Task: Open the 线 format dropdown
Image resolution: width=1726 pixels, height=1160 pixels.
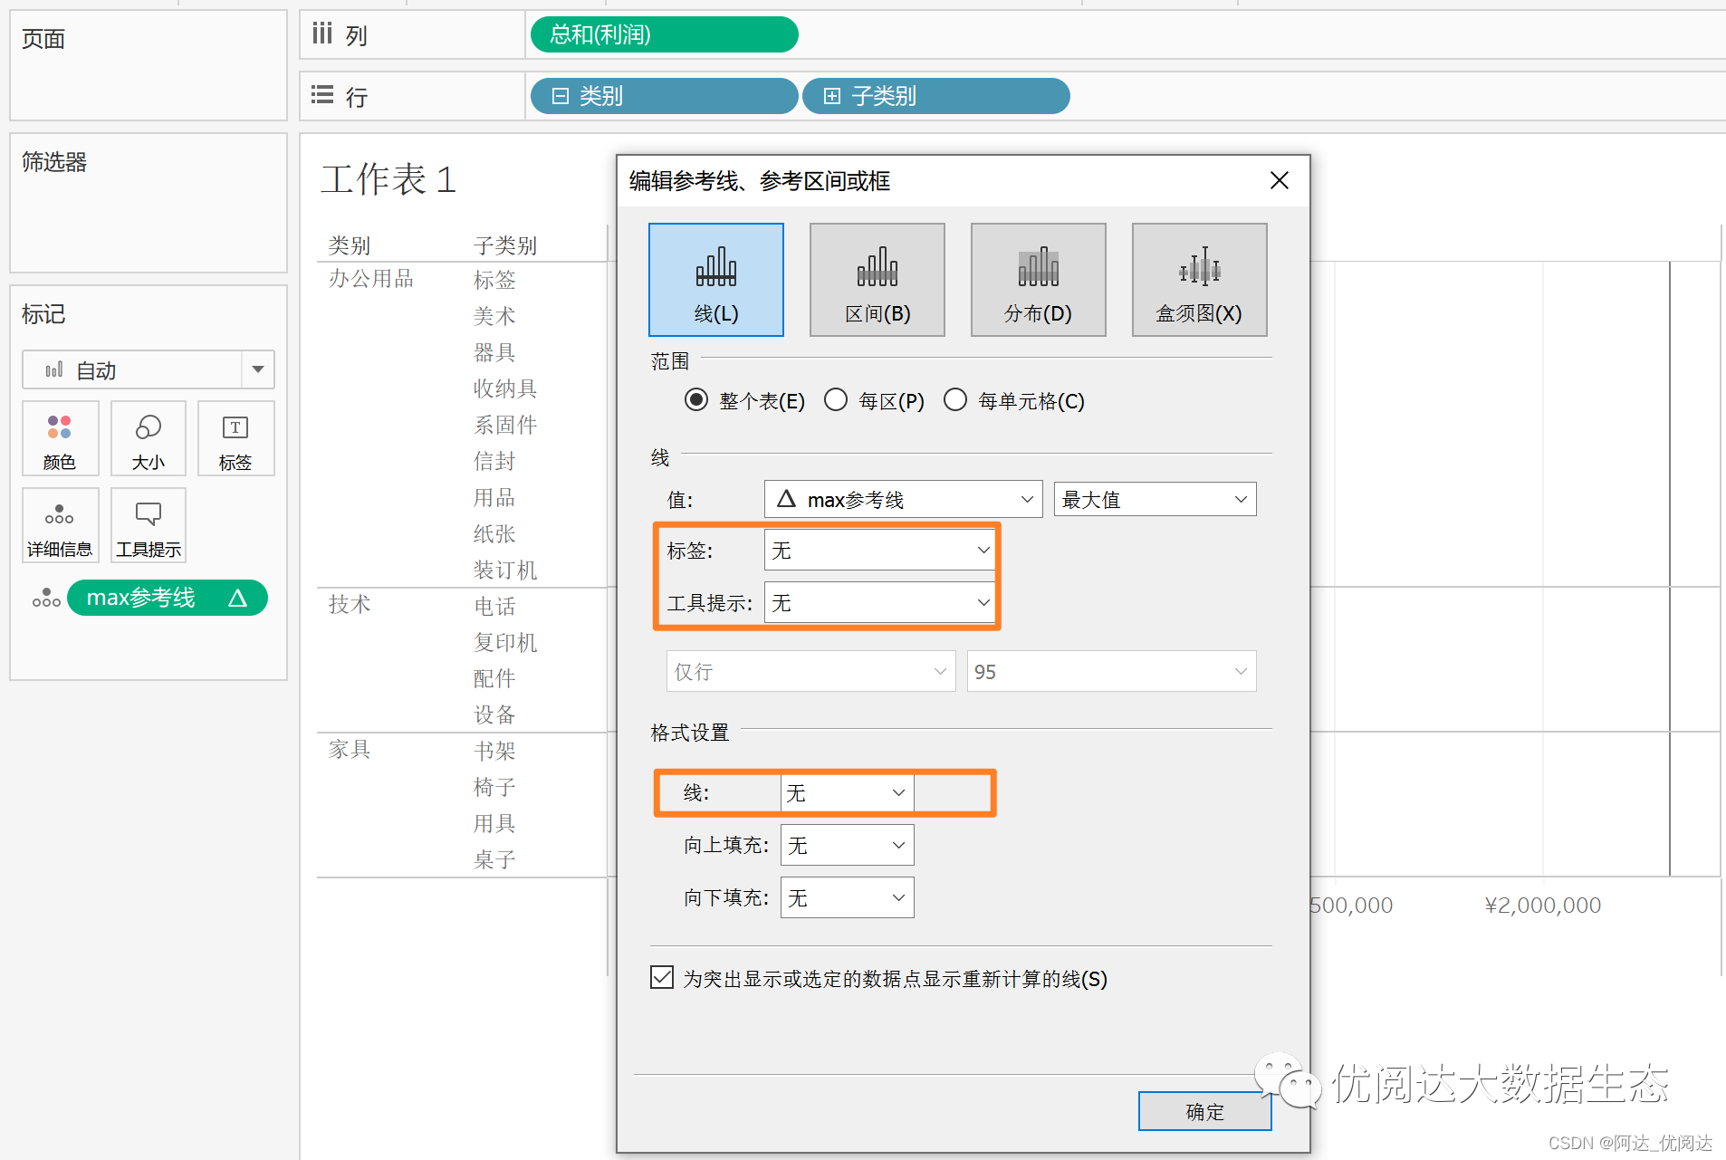Action: point(847,792)
